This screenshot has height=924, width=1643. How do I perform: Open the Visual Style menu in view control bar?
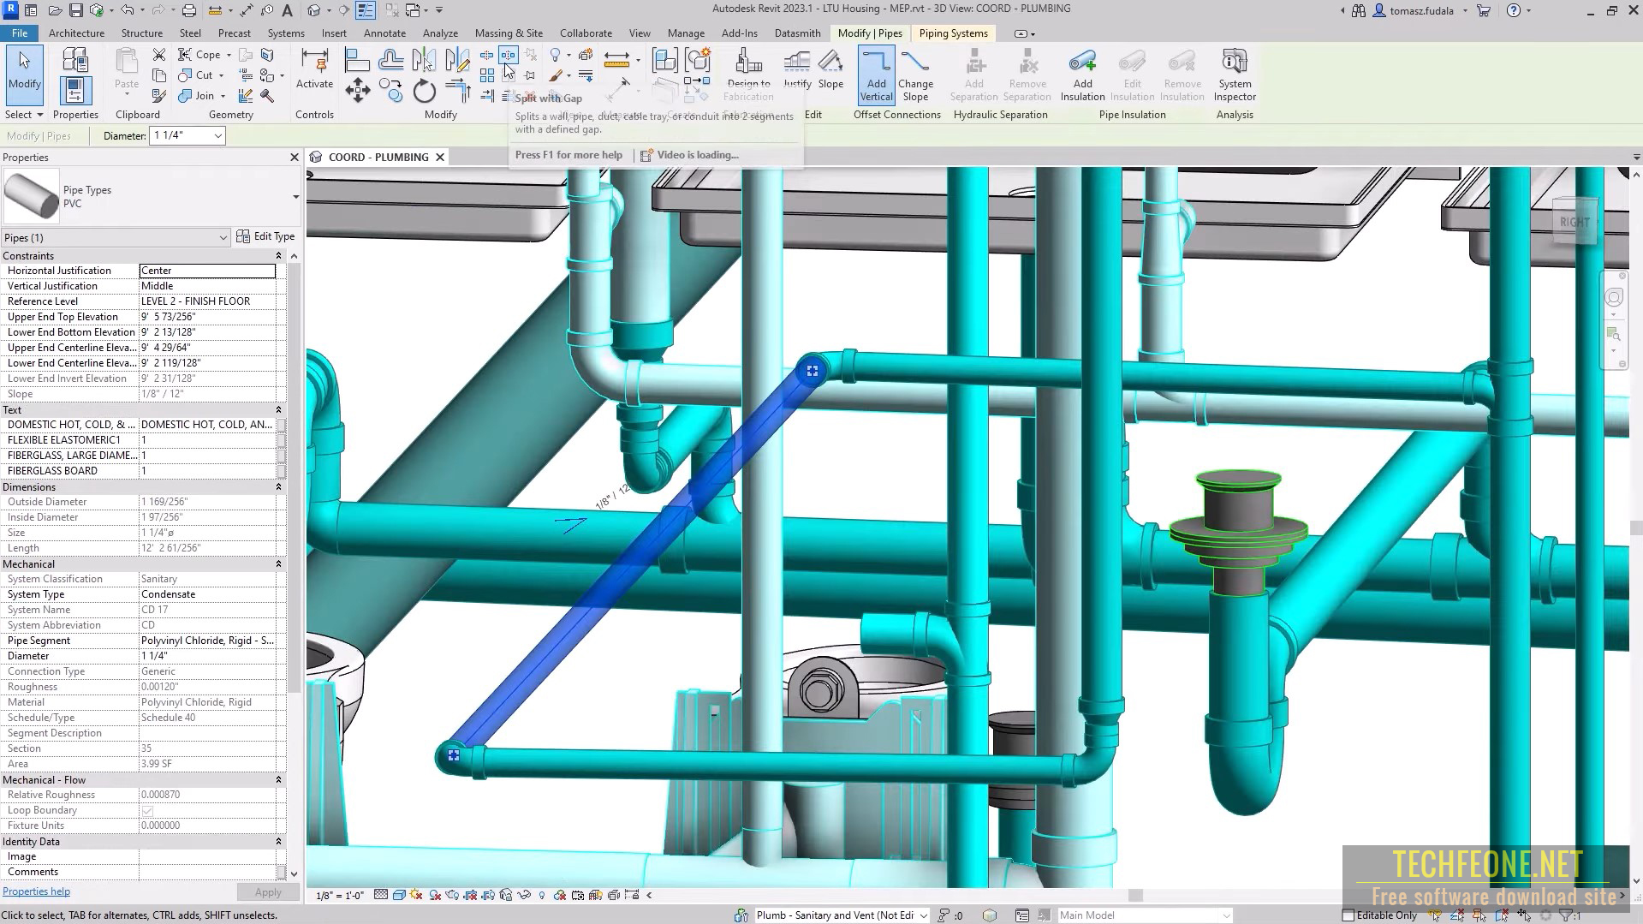click(398, 895)
